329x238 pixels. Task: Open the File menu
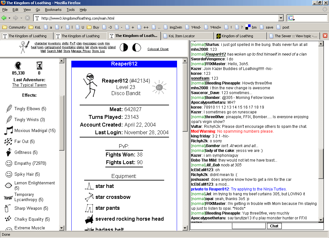click(x=5, y=10)
